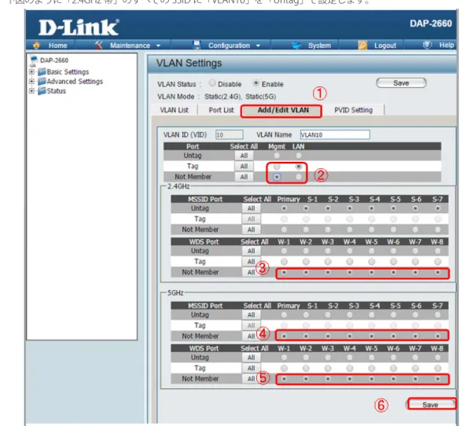Click the Basic Settings folder icon
Image resolution: width=463 pixels, height=426 pixels.
pos(42,72)
